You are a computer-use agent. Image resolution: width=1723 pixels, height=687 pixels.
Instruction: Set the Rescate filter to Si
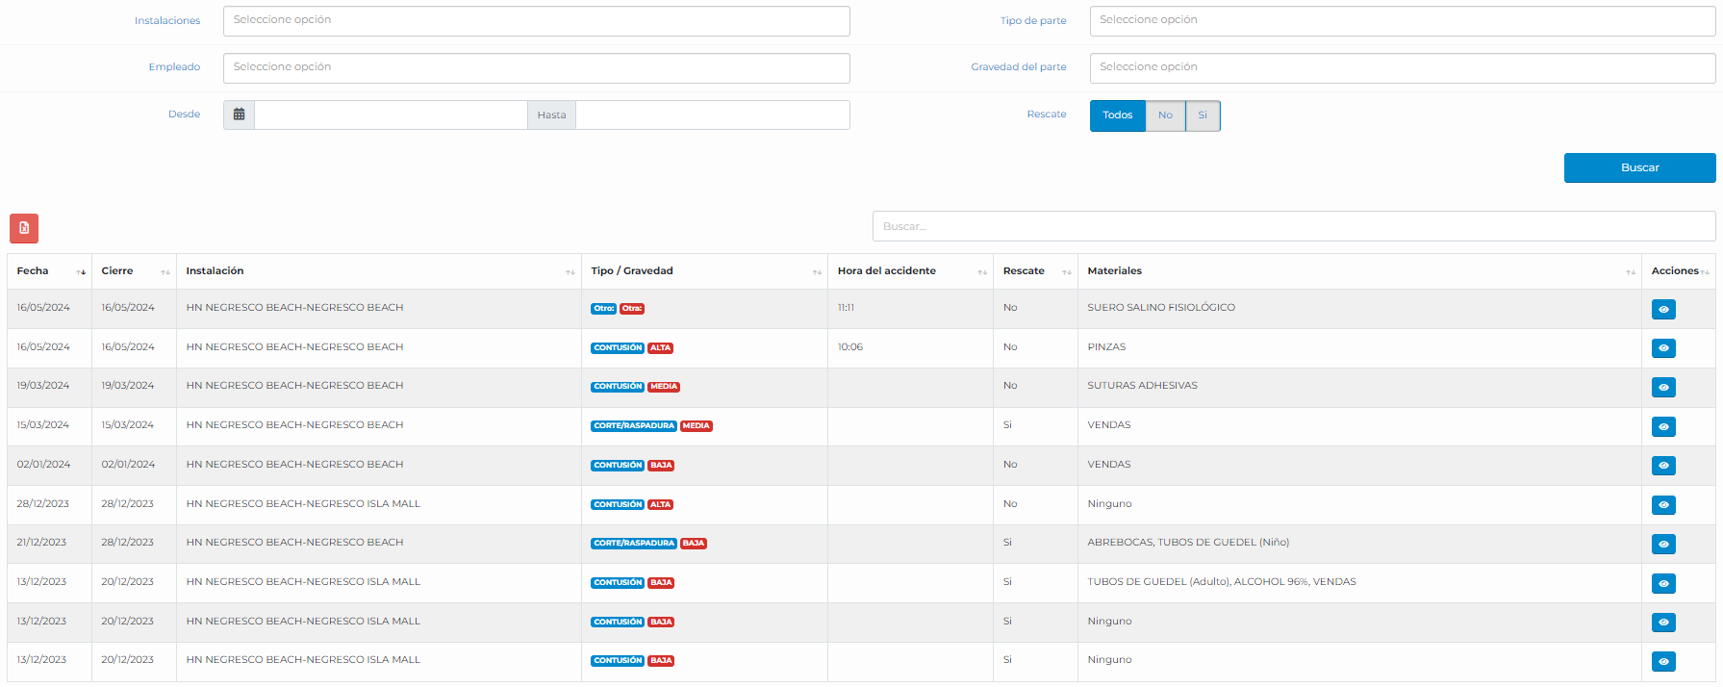tap(1202, 115)
